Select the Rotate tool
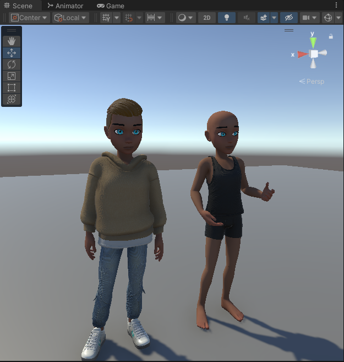Viewport: 344px width, 362px height. [12, 64]
